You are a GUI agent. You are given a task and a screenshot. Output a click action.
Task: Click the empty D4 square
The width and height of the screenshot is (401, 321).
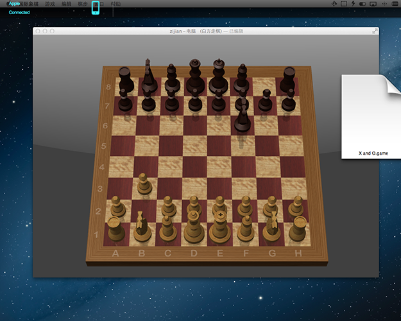pos(194,167)
